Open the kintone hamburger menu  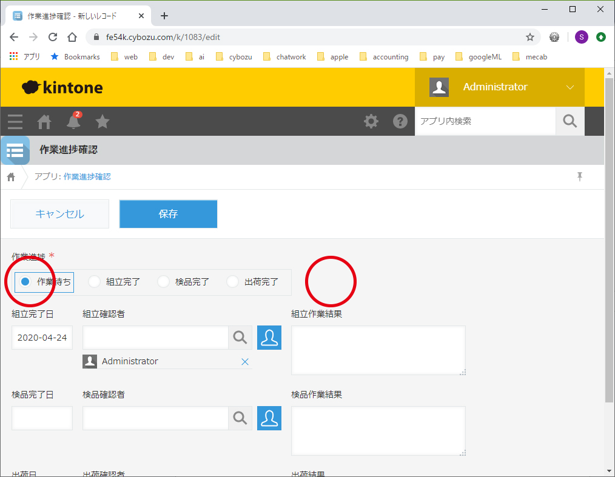(15, 122)
